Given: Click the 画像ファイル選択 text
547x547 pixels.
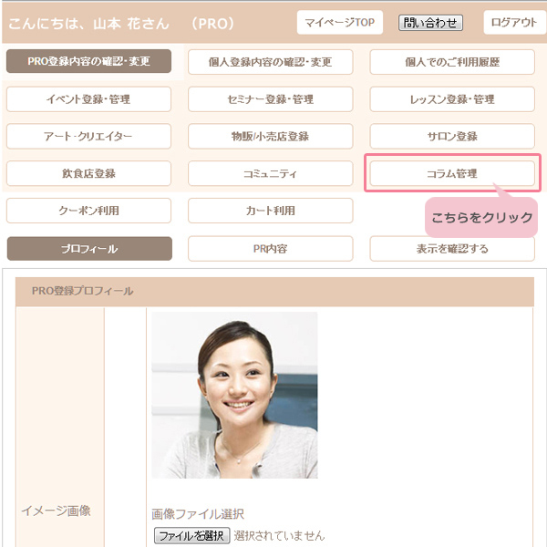Looking at the screenshot, I should (198, 514).
